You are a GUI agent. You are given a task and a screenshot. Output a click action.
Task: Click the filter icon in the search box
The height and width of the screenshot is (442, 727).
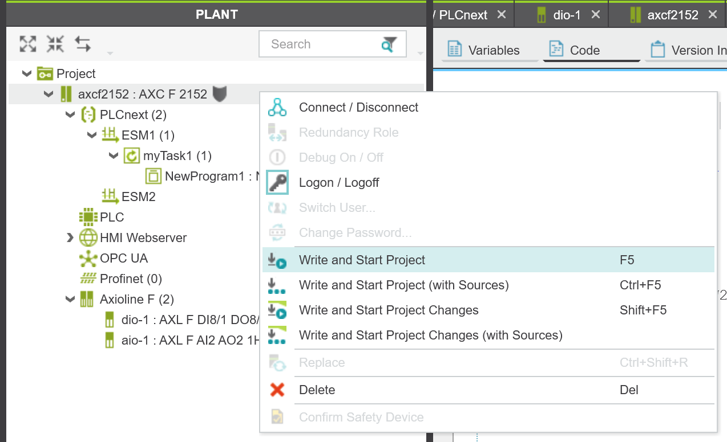pyautogui.click(x=389, y=44)
